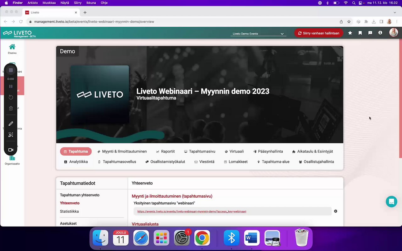Screen dimensions: 402x251
Task: Activate the confetti effect icon in recorder
Action: [x=11, y=135]
